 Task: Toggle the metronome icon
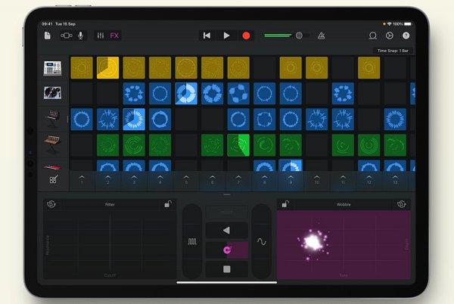[321, 36]
